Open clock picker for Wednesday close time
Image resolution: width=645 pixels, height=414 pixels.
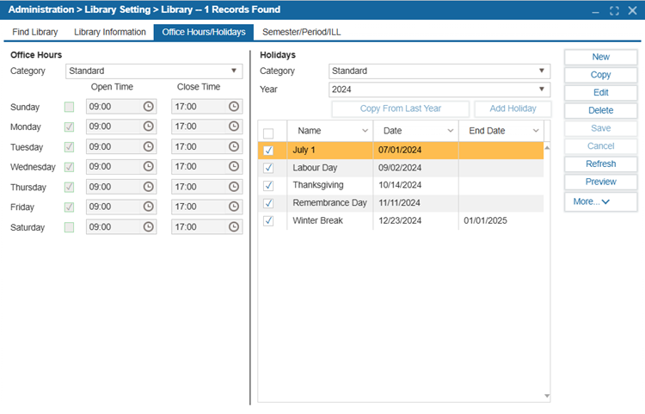coord(234,166)
